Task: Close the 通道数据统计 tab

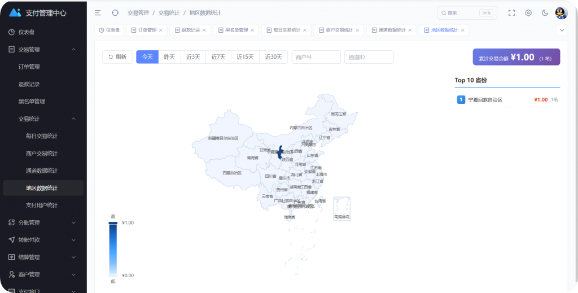Action: click(x=410, y=30)
